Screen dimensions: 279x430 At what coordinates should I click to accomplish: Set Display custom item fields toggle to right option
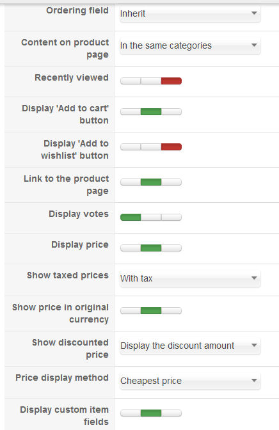pos(171,413)
